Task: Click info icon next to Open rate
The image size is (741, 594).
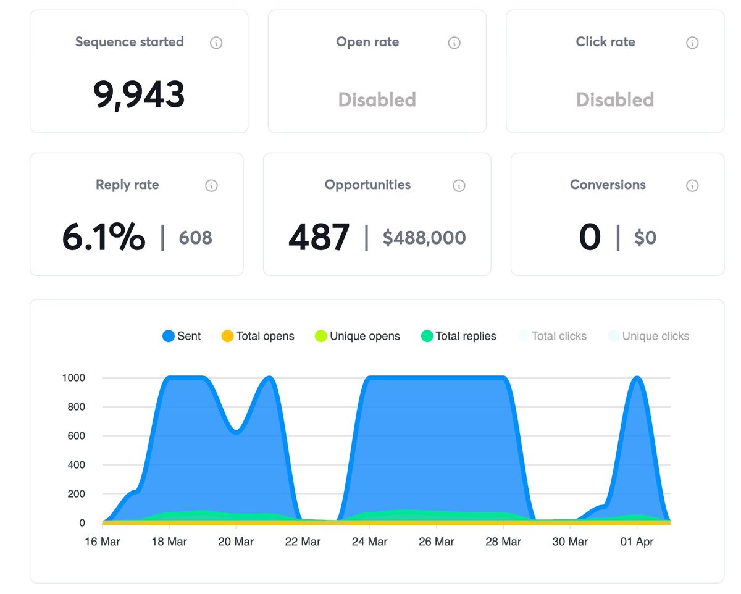Action: [x=454, y=43]
